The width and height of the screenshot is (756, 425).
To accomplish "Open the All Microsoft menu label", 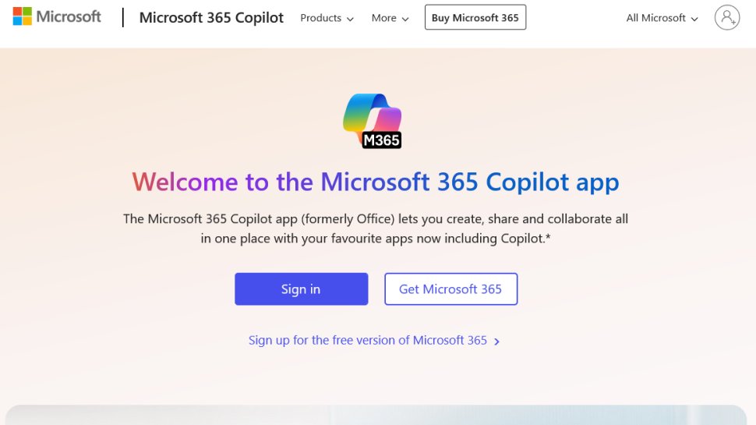I will click(655, 18).
